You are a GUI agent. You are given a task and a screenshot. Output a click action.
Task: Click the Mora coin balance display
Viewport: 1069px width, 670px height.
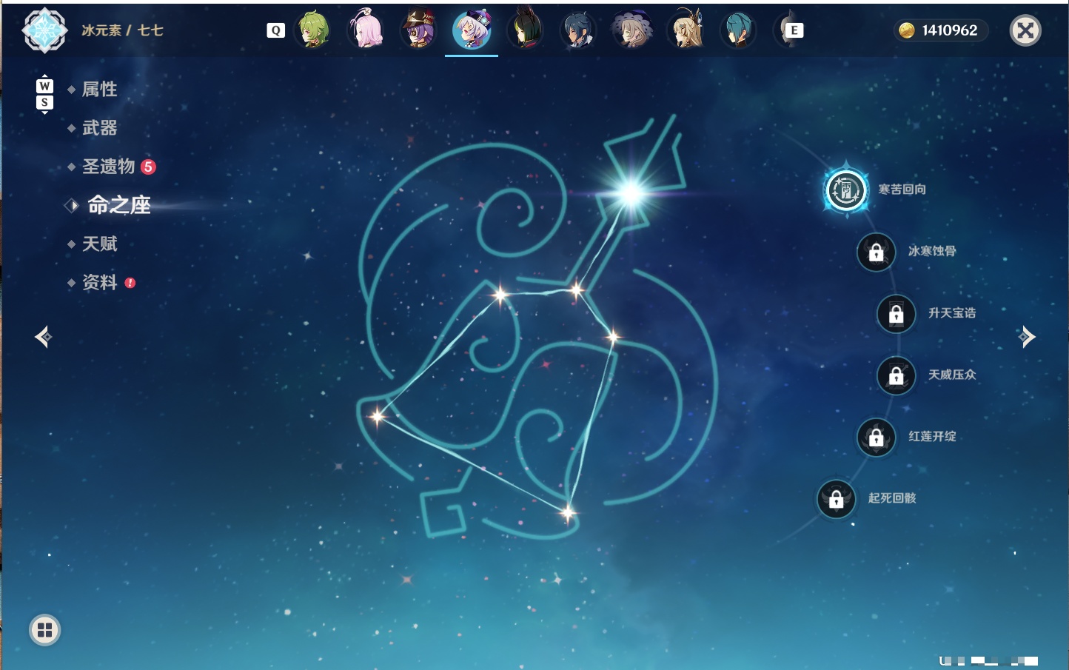(939, 30)
